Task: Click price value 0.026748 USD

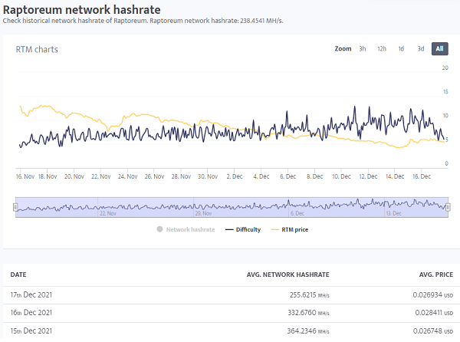Action: pos(433,331)
